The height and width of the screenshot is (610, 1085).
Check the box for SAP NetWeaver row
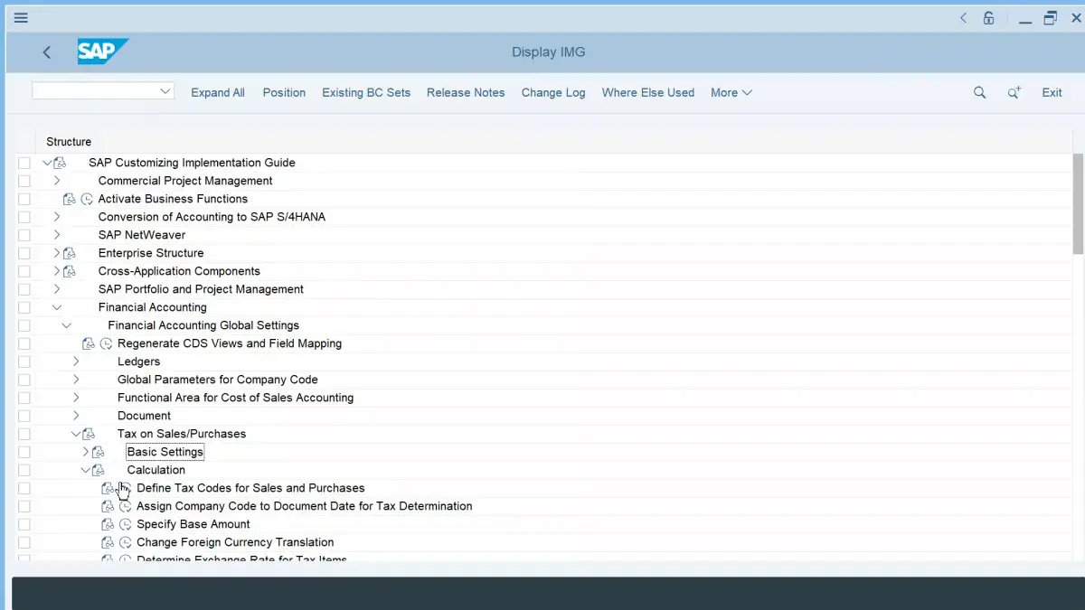[24, 235]
